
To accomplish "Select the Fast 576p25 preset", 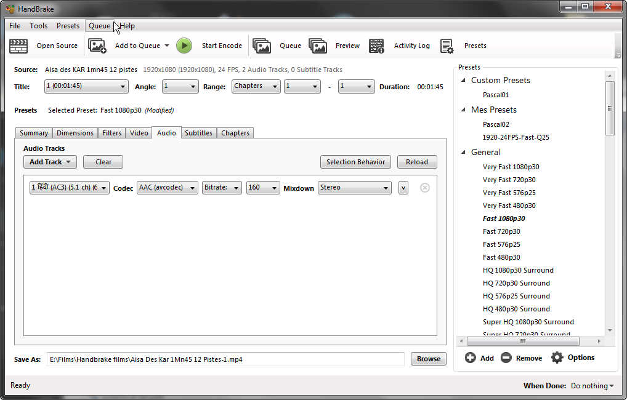I will click(x=501, y=244).
